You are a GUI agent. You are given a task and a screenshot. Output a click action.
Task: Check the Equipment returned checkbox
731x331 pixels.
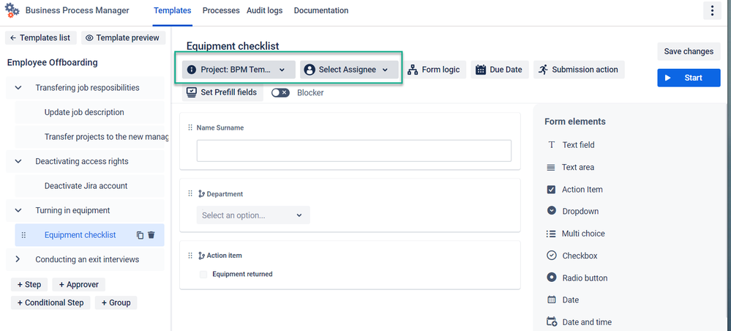pos(203,275)
